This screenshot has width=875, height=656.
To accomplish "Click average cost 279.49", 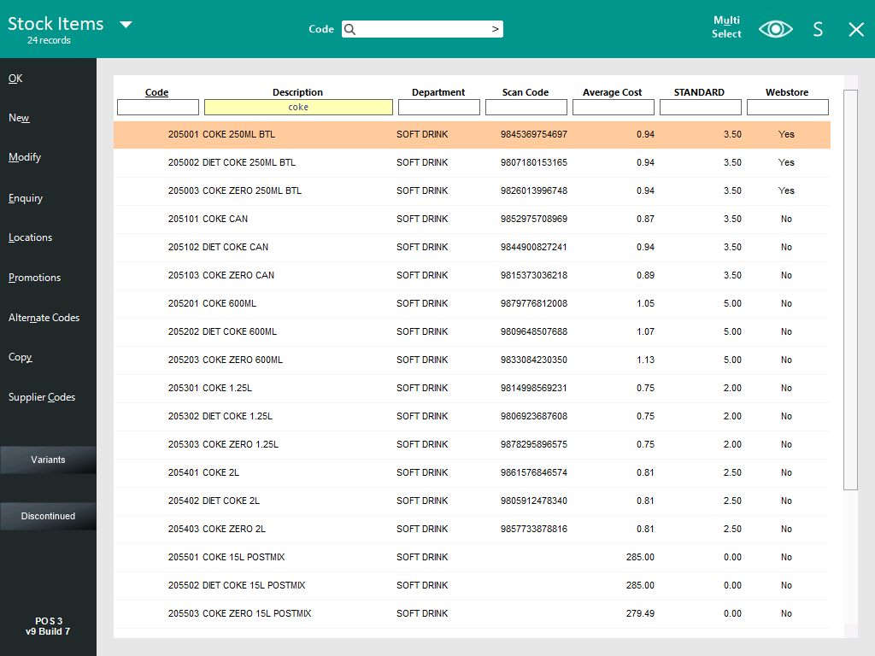I will pos(640,613).
